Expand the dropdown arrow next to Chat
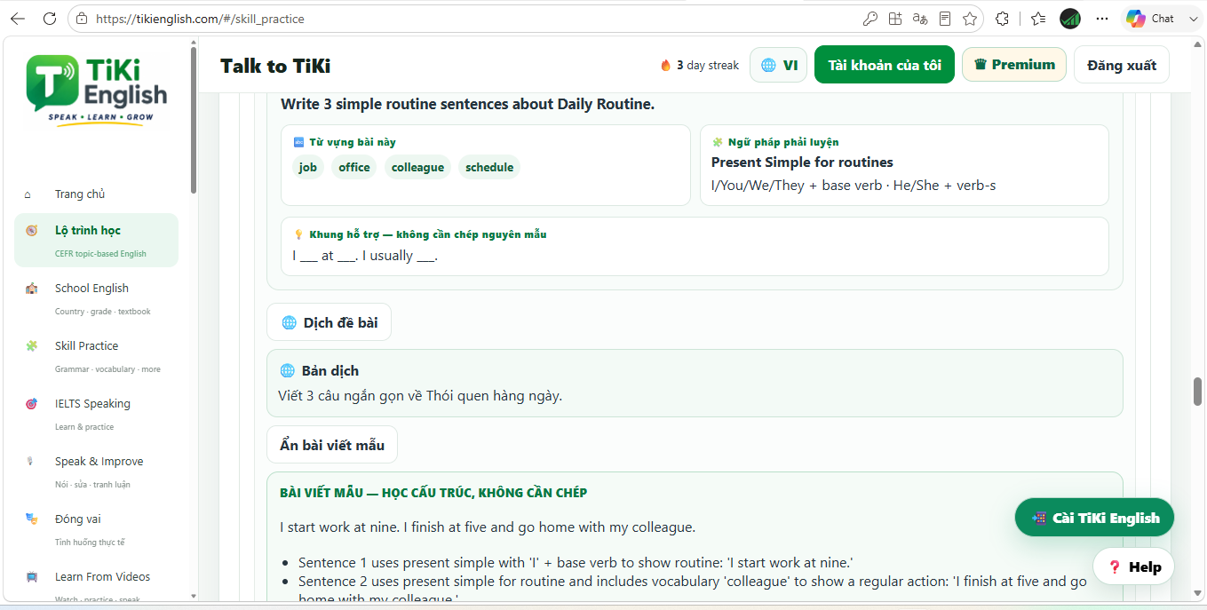1207x610 pixels. coord(1193,19)
